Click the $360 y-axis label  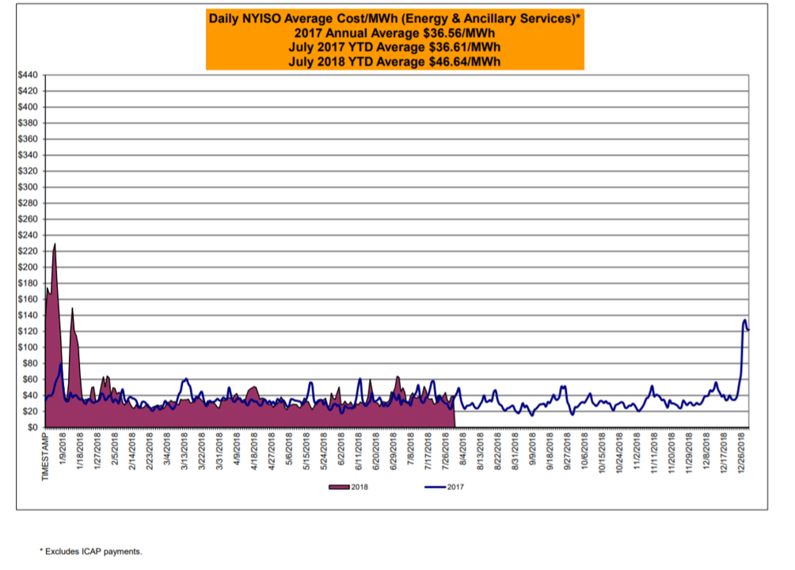[x=28, y=139]
